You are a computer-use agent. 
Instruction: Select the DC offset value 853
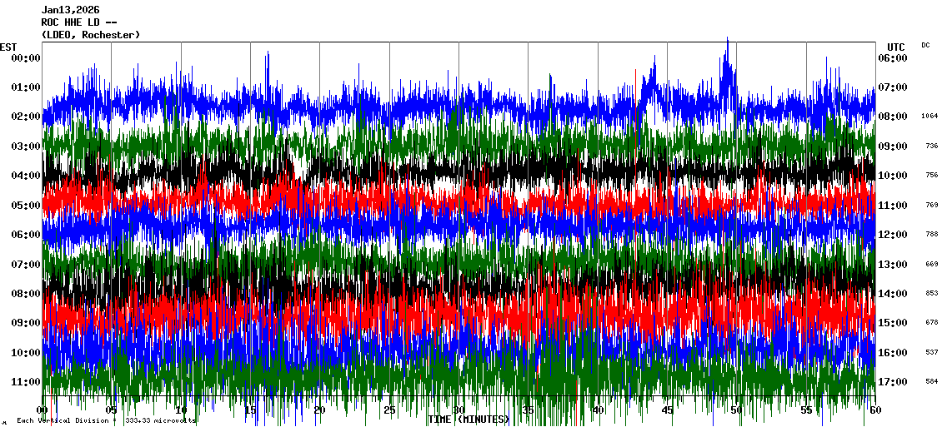coord(931,294)
